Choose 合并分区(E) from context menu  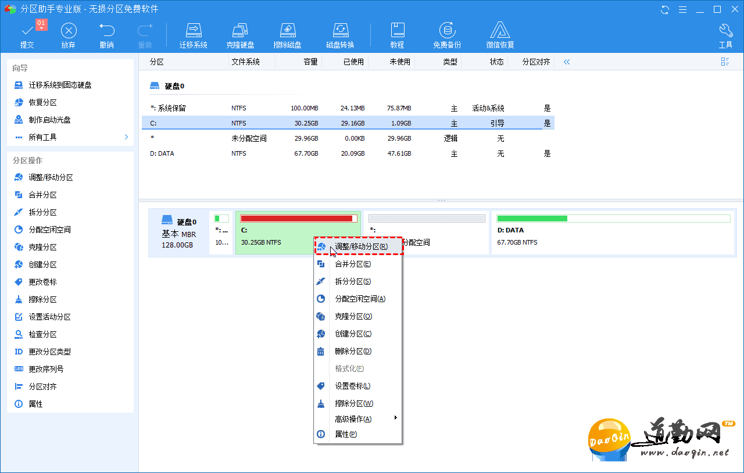(358, 264)
